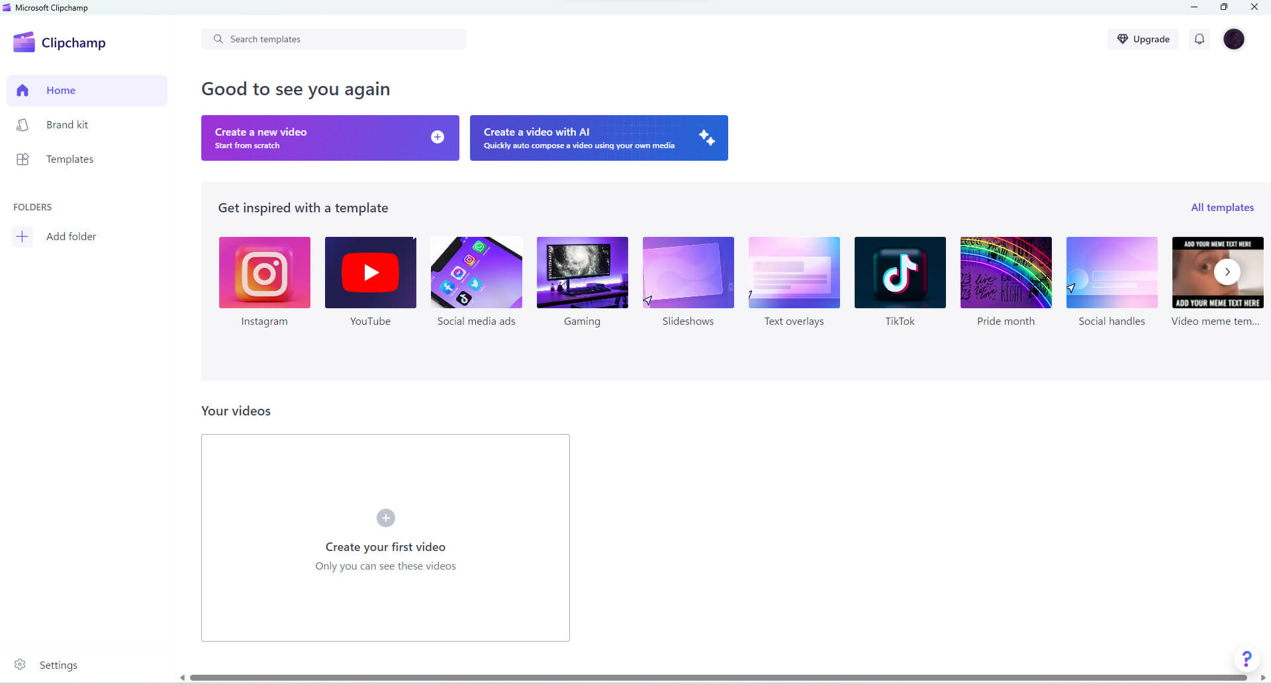Click the Pride month label

1006,321
